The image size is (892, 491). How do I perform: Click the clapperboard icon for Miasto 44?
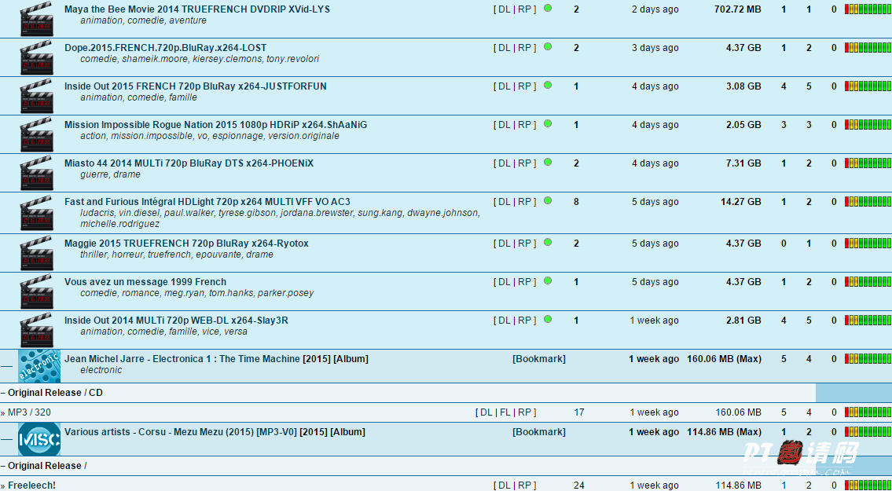pos(36,173)
